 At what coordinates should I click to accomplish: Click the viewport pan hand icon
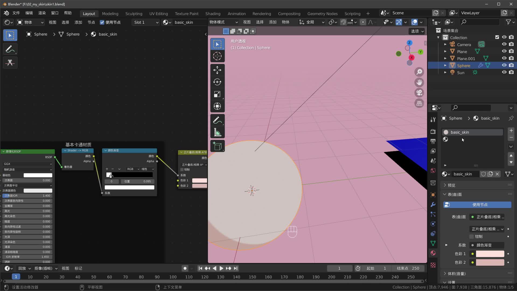(x=419, y=82)
